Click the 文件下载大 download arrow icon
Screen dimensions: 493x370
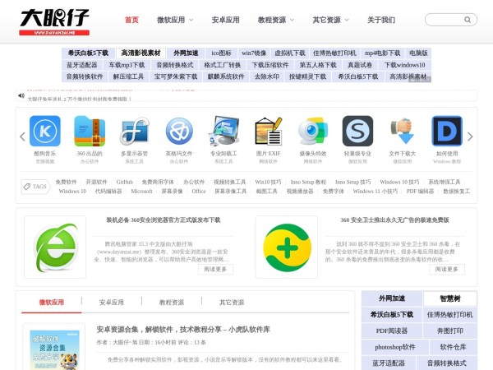click(402, 131)
